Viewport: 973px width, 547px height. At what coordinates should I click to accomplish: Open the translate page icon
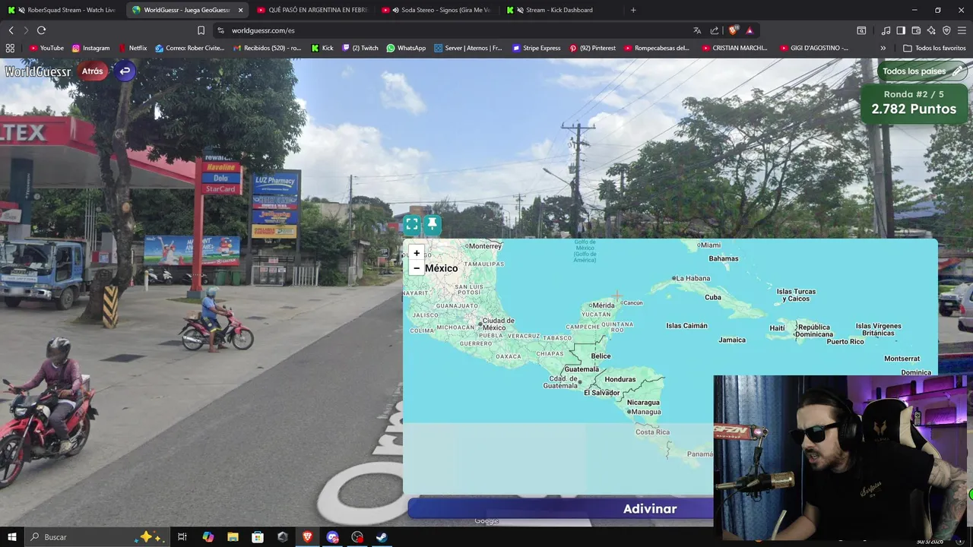697,30
